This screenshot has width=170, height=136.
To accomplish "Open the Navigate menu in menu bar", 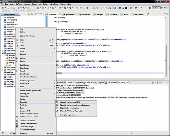I will (27, 4).
